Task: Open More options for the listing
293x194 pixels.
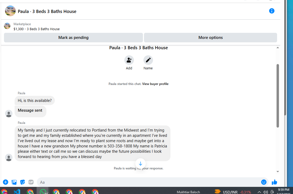Action: pos(211,38)
